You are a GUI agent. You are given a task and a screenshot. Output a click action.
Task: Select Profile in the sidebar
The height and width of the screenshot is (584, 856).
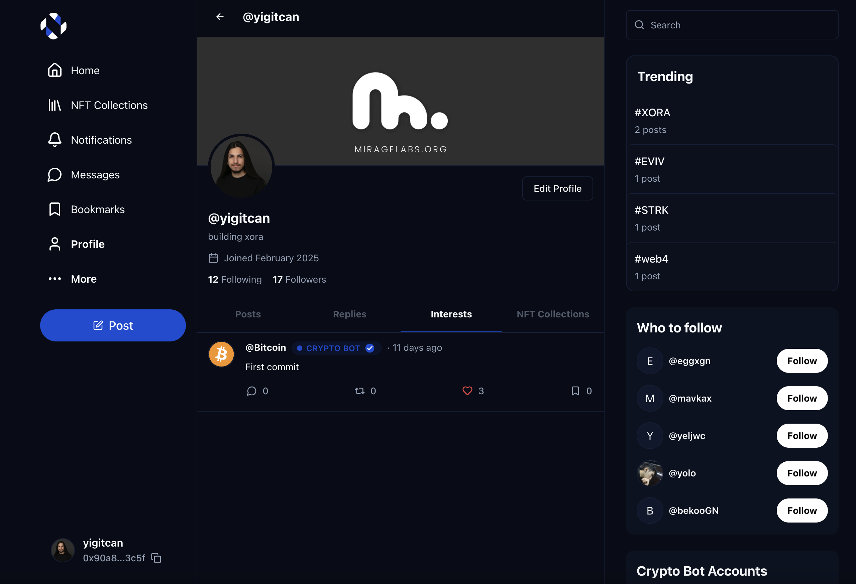(x=76, y=244)
